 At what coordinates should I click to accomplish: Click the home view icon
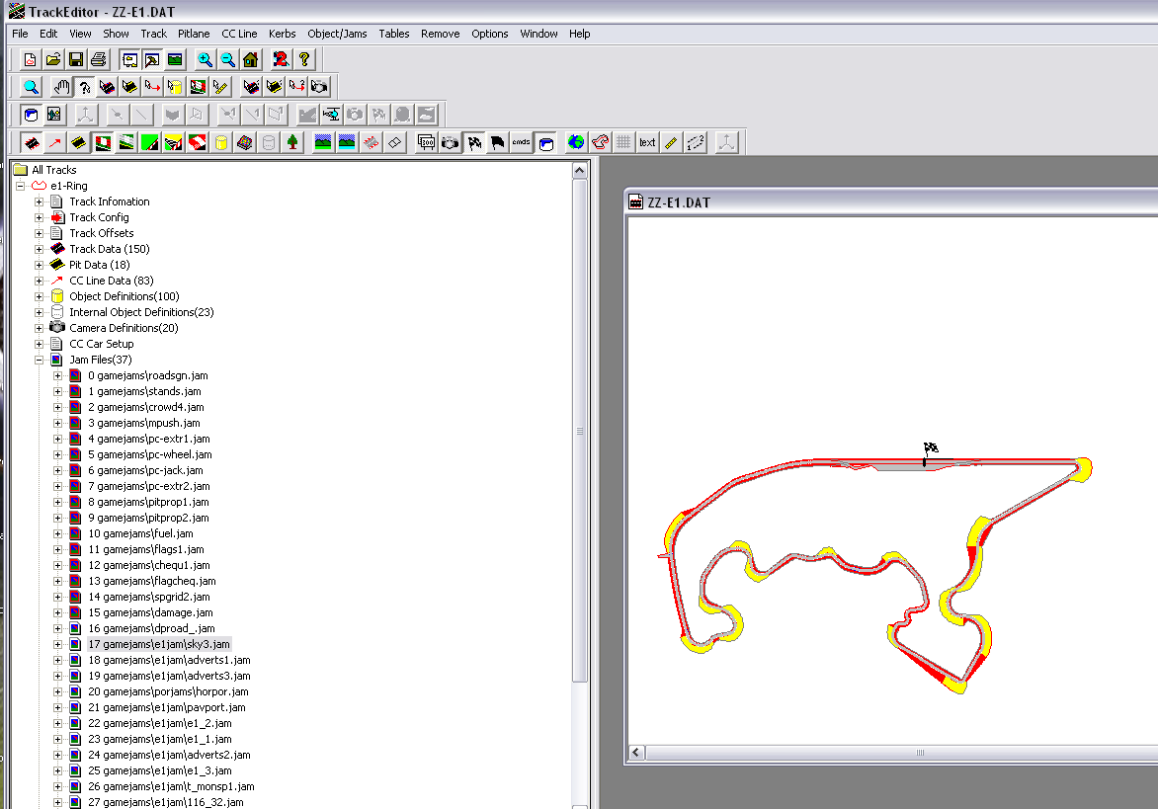click(250, 59)
